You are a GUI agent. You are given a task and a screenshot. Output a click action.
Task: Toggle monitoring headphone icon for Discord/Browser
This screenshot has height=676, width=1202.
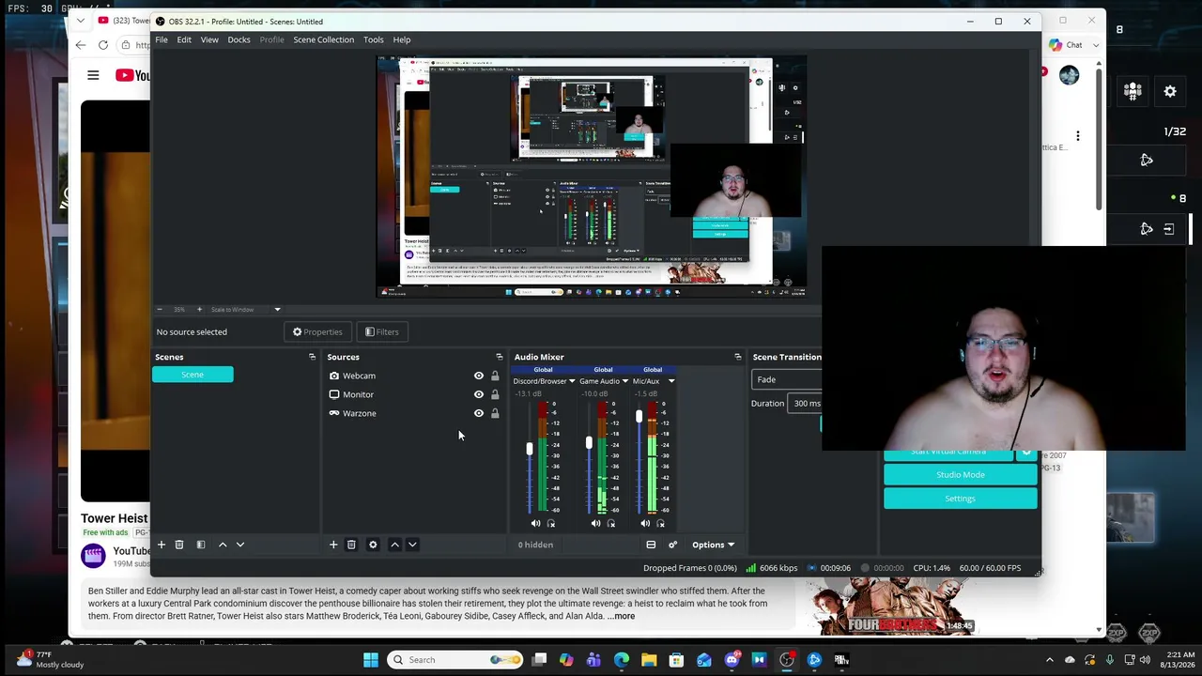551,524
